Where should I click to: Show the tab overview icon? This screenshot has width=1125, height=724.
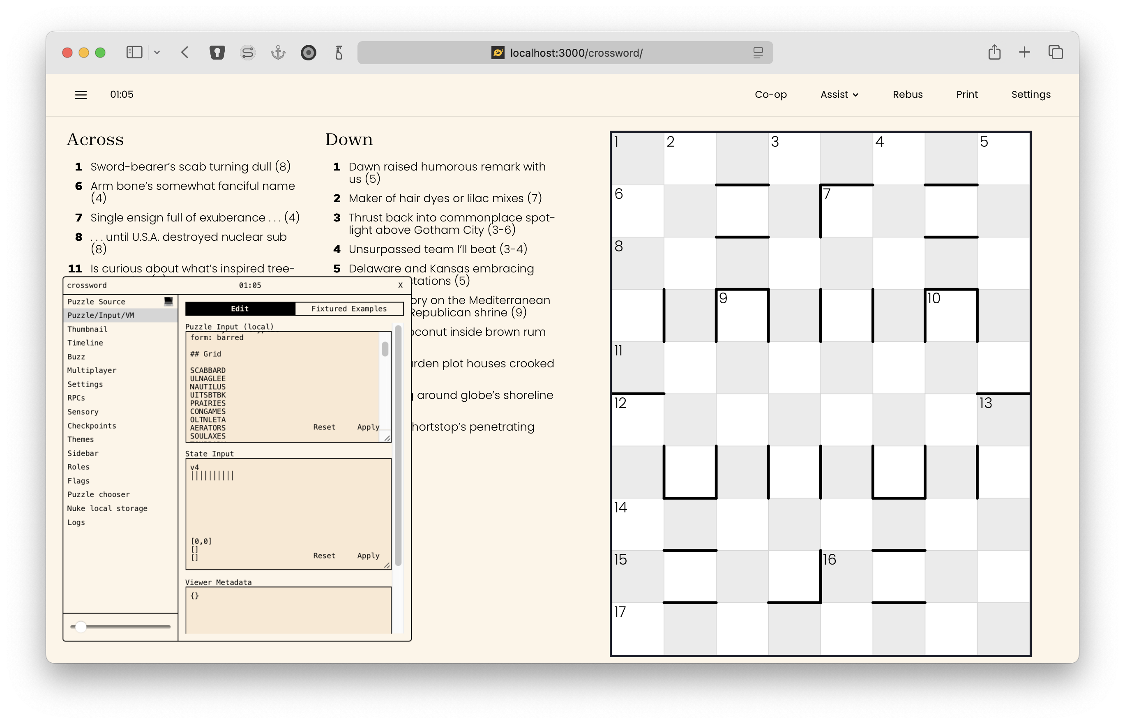(x=1056, y=52)
